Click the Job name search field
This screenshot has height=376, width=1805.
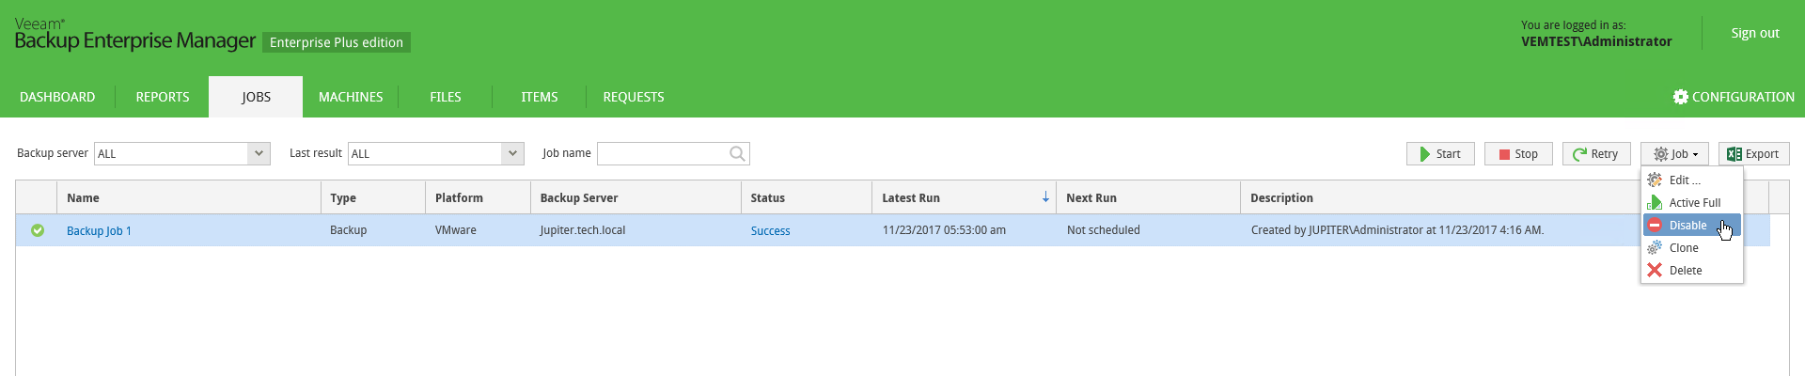coord(673,153)
